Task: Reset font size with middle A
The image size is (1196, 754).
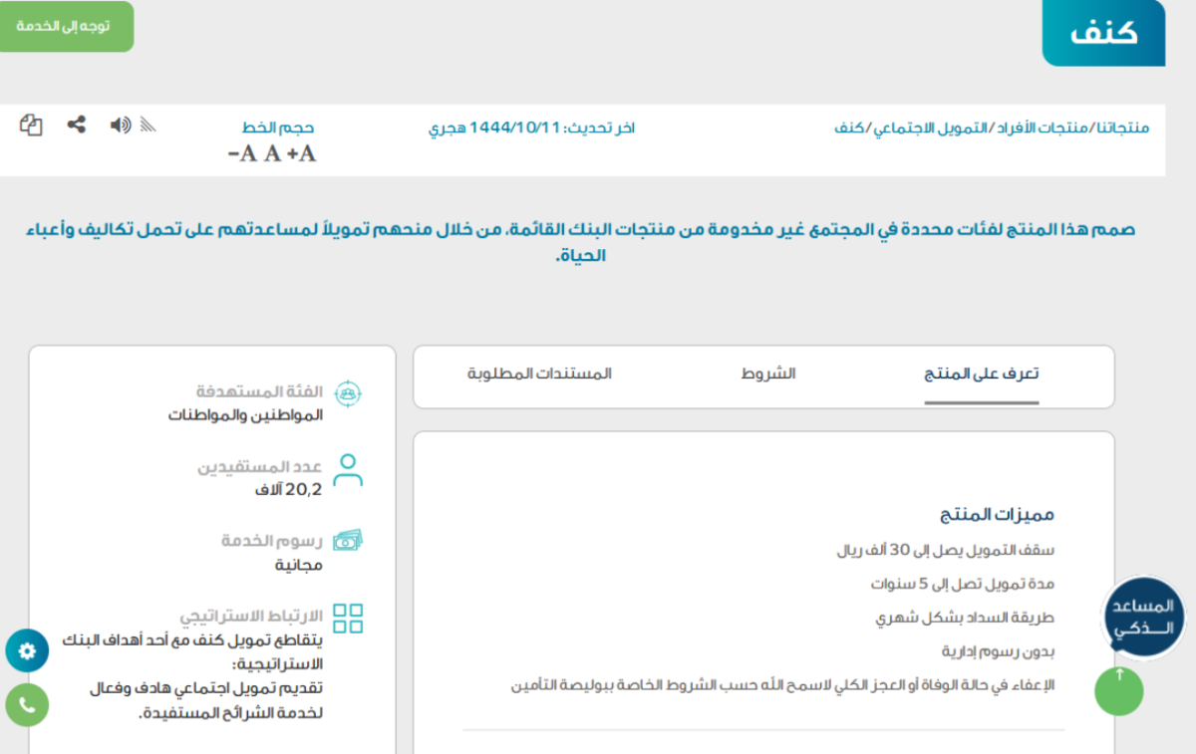Action: [271, 153]
